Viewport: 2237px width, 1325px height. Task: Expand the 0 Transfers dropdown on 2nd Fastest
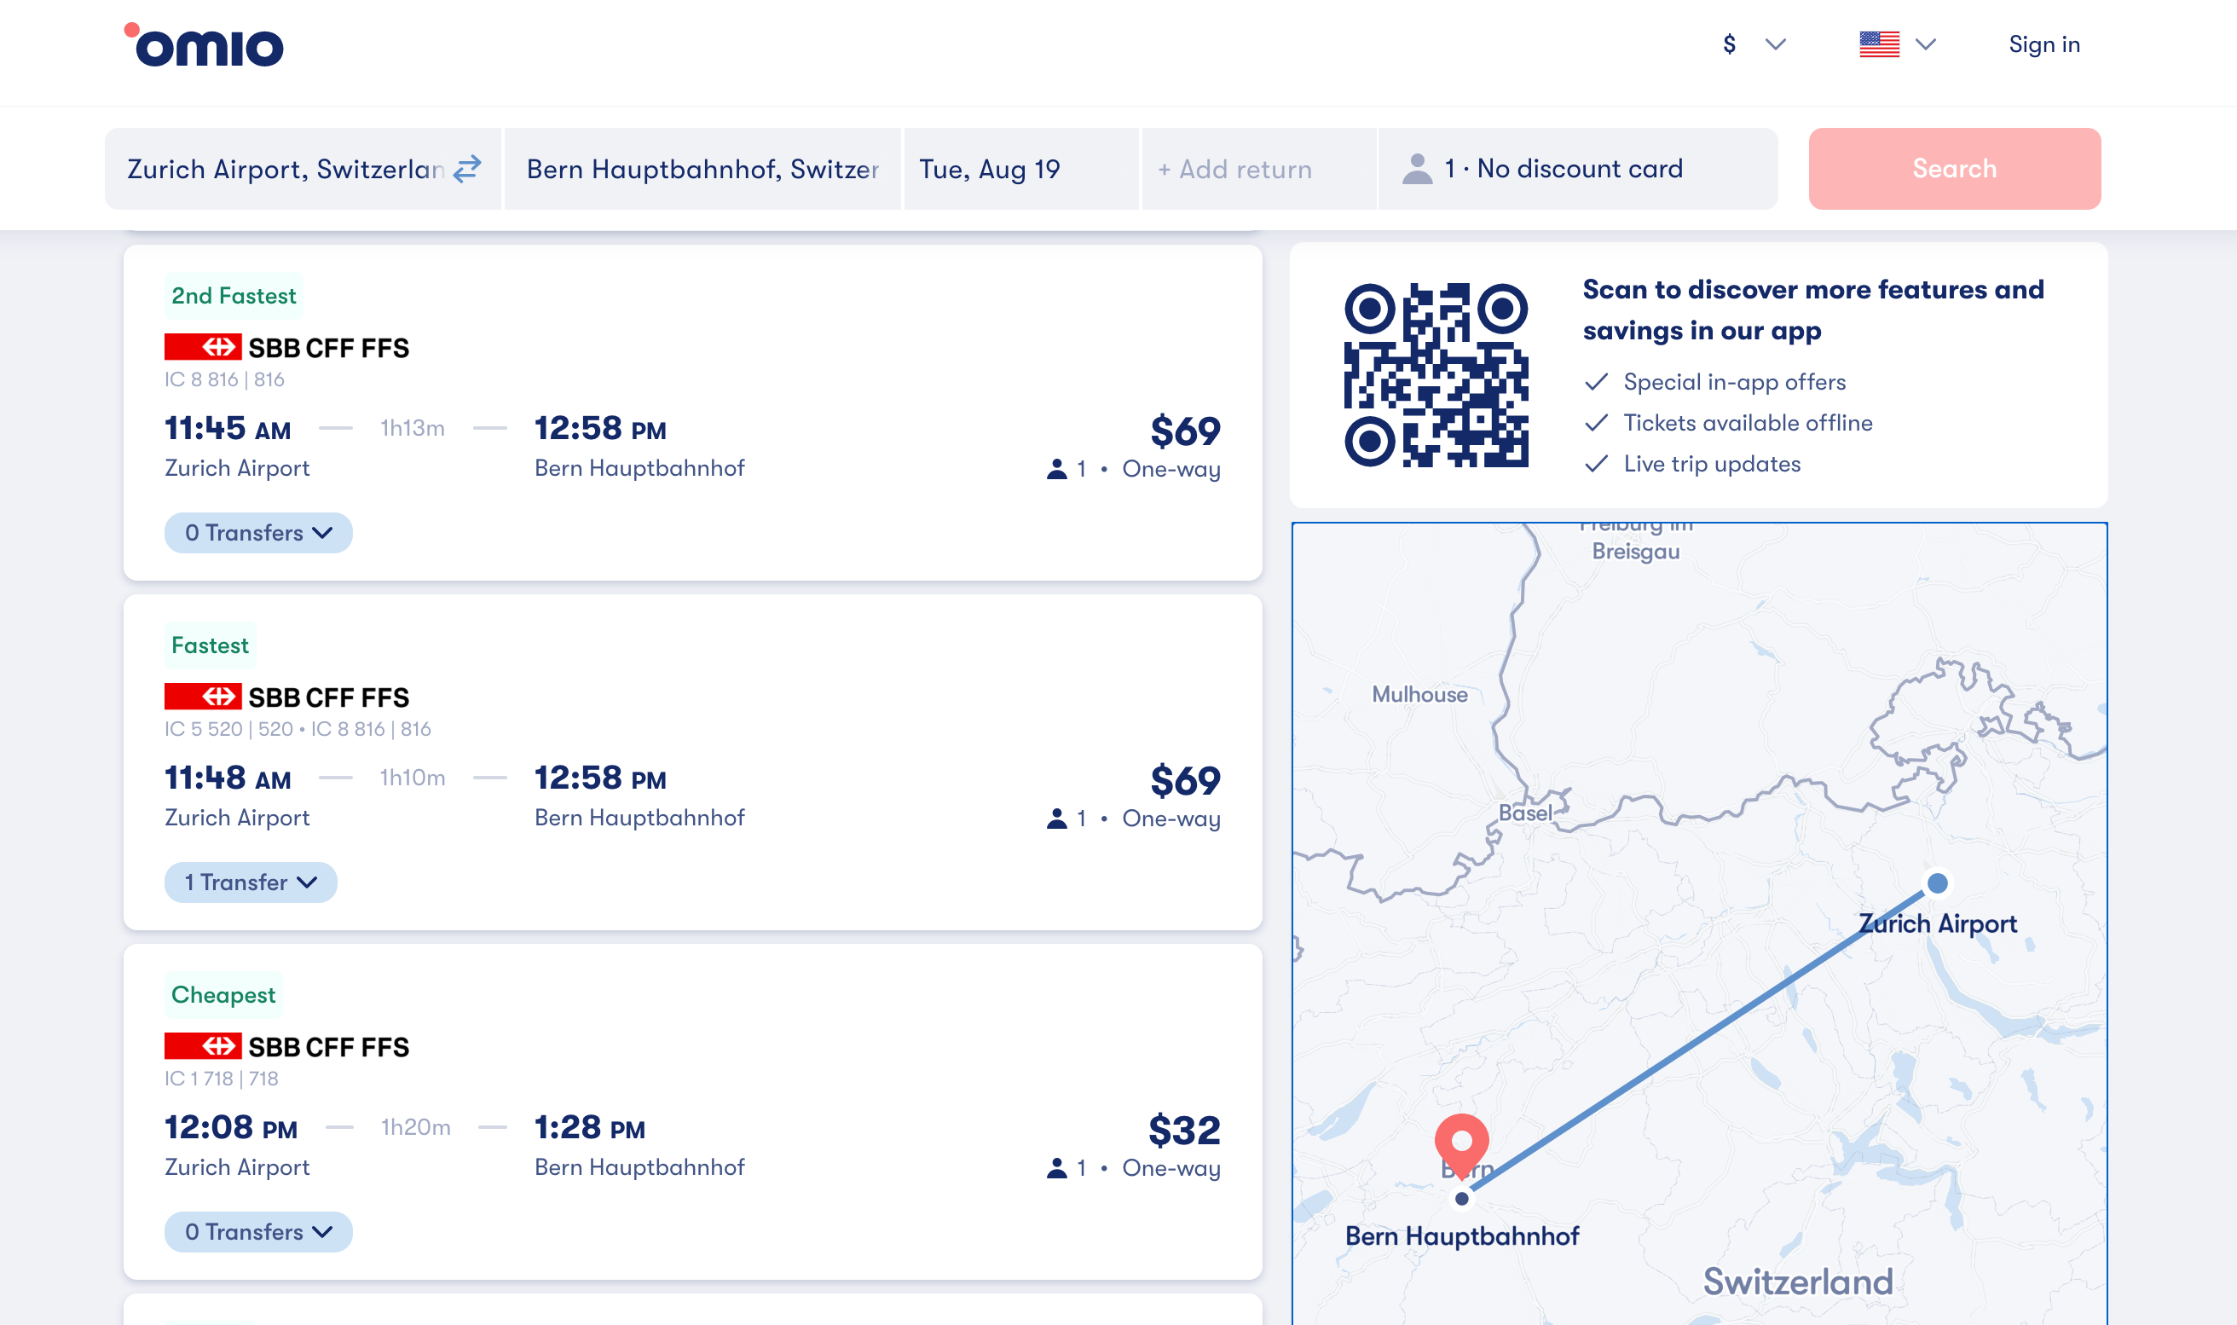256,531
